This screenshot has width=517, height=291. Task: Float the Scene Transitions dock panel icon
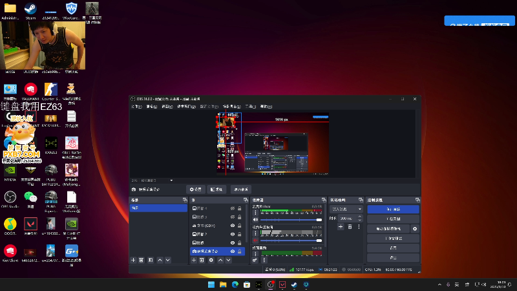[x=361, y=200]
